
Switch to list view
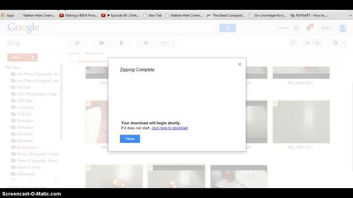(x=307, y=43)
